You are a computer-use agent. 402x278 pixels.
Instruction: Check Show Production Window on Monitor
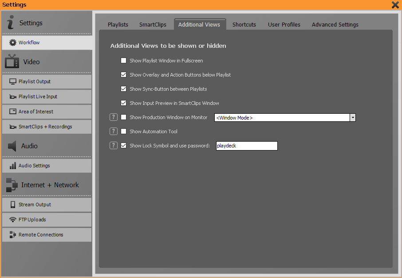tap(124, 117)
